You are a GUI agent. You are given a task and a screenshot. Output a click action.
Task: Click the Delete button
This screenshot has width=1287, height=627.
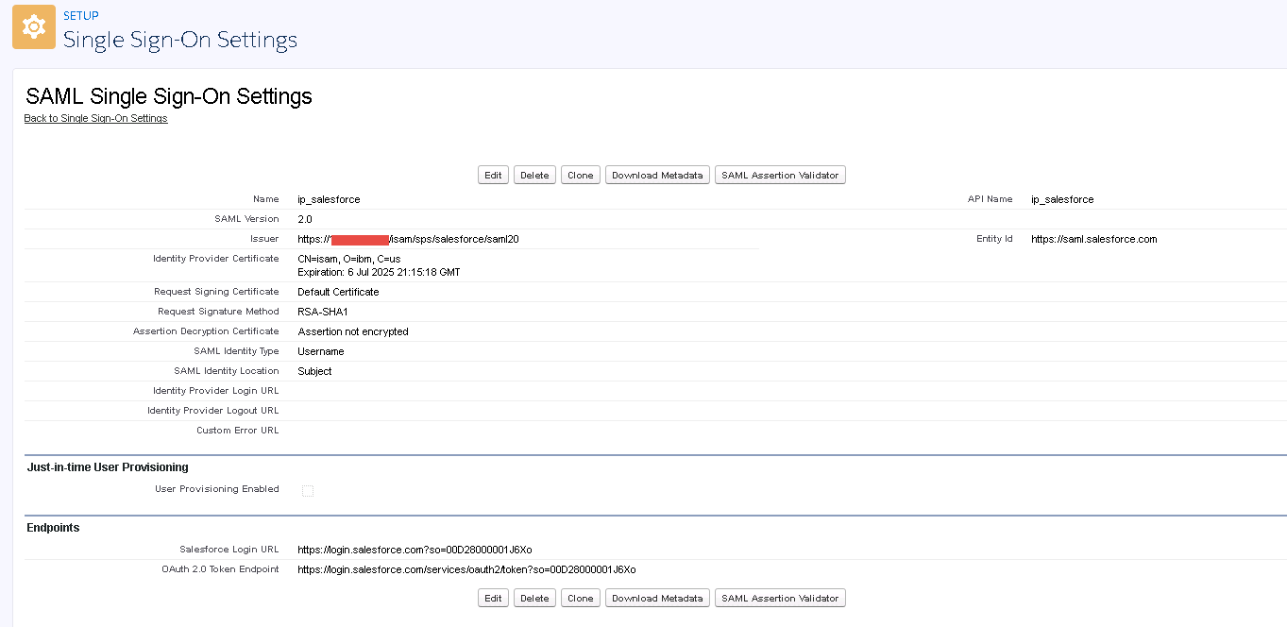533,175
